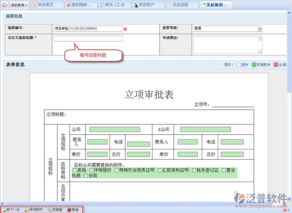The height and width of the screenshot is (213, 292).
Task: Click the 立项标题 cell
Action: click(x=149, y=117)
